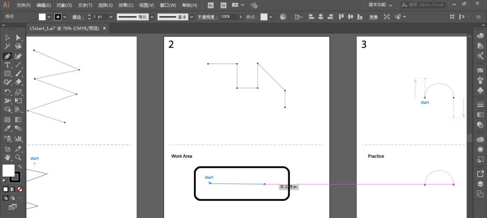Select the Paintbrush tool
The width and height of the screenshot is (487, 218).
[x=19, y=73]
